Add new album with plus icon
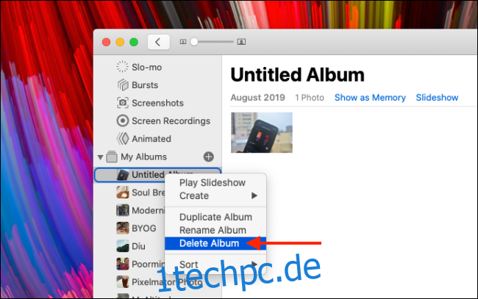This screenshot has height=299, width=478. tap(209, 156)
